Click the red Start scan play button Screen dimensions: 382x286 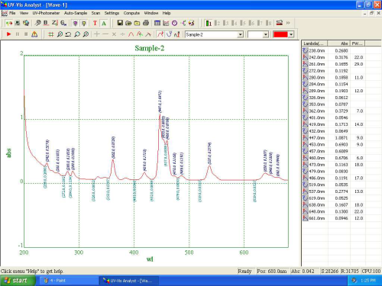pyautogui.click(x=9, y=34)
